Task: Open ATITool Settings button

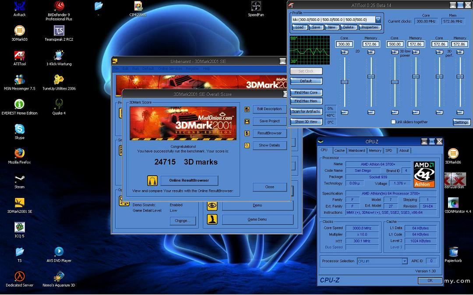Action: [461, 122]
